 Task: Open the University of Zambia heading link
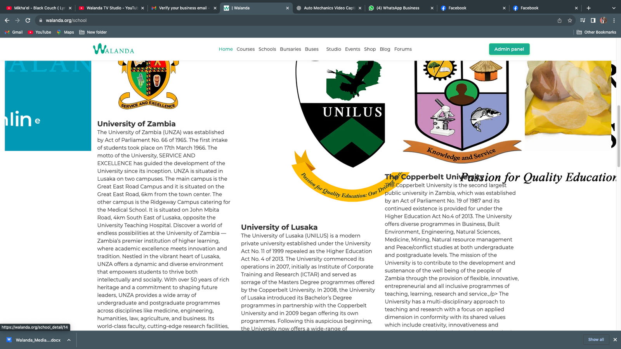click(x=136, y=124)
